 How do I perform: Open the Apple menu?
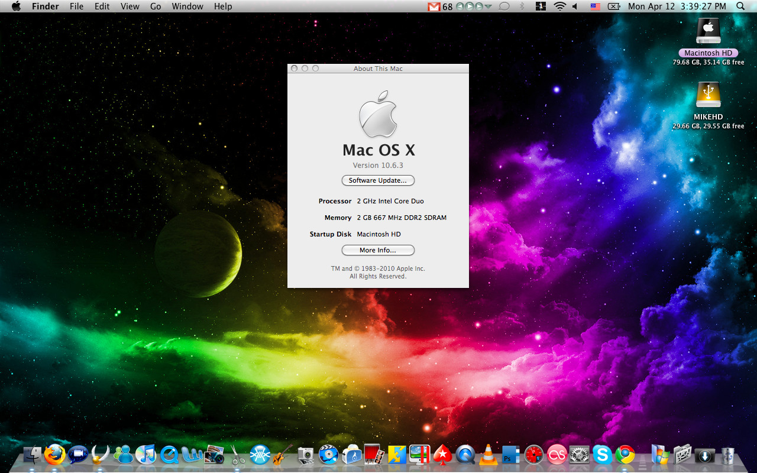16,7
